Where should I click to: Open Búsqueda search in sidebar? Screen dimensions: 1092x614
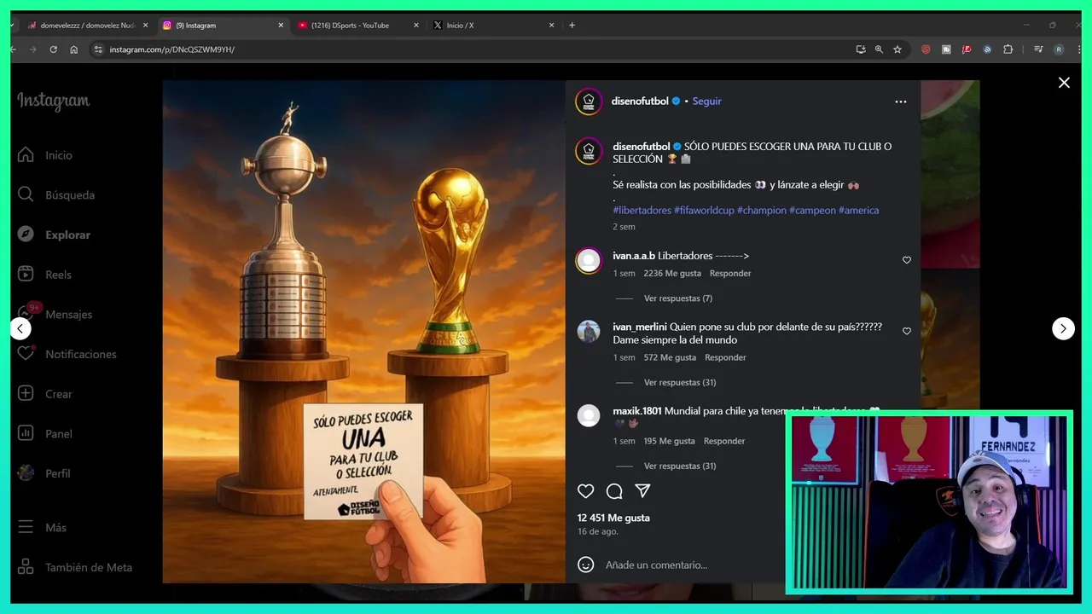point(56,195)
